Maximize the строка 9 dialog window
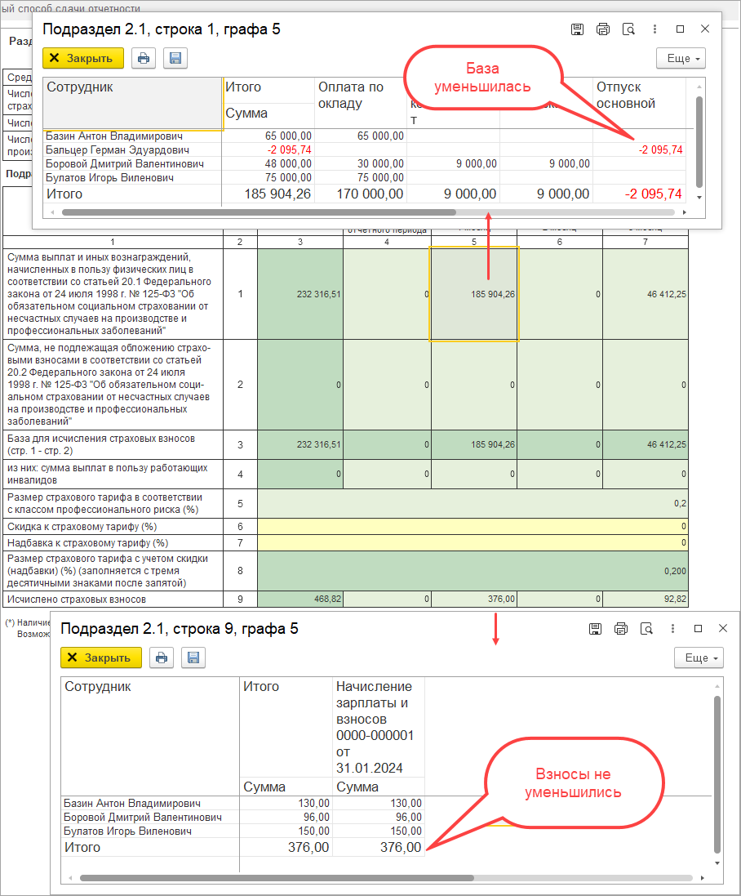 (698, 629)
